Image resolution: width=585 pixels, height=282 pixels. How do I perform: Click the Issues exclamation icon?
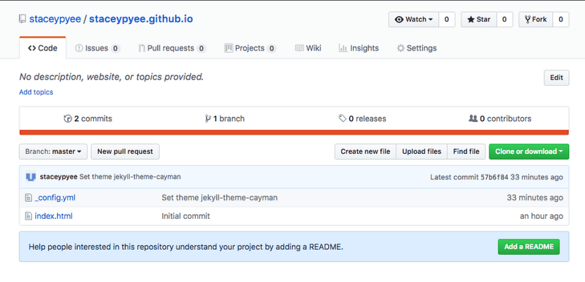click(79, 48)
